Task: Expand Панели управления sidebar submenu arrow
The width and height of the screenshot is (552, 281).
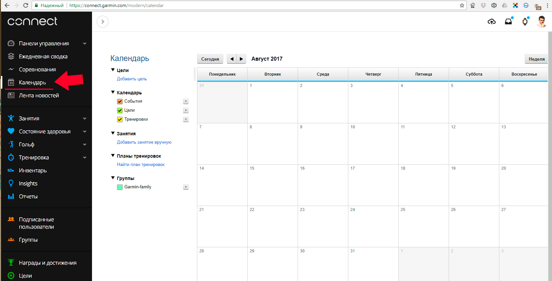Action: 85,43
